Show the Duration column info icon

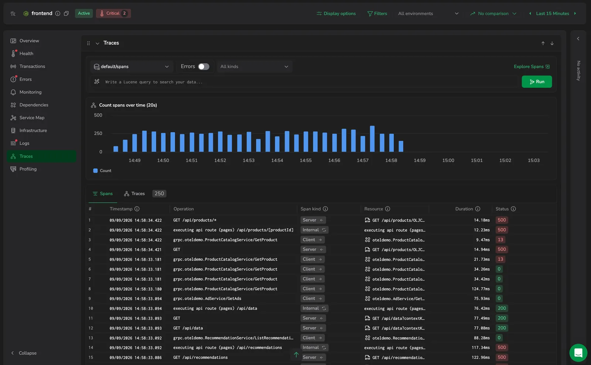[x=478, y=209]
